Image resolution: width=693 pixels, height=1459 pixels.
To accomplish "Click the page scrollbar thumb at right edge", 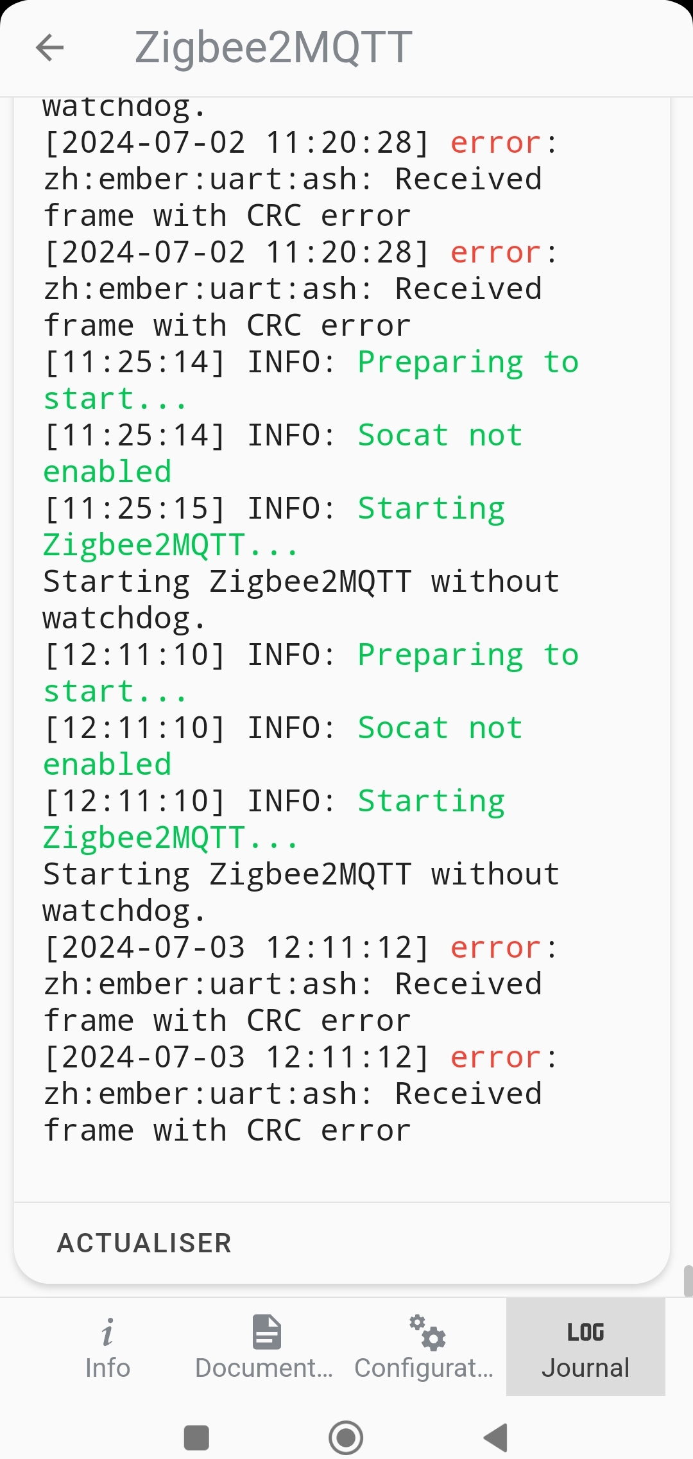I will point(688,1281).
